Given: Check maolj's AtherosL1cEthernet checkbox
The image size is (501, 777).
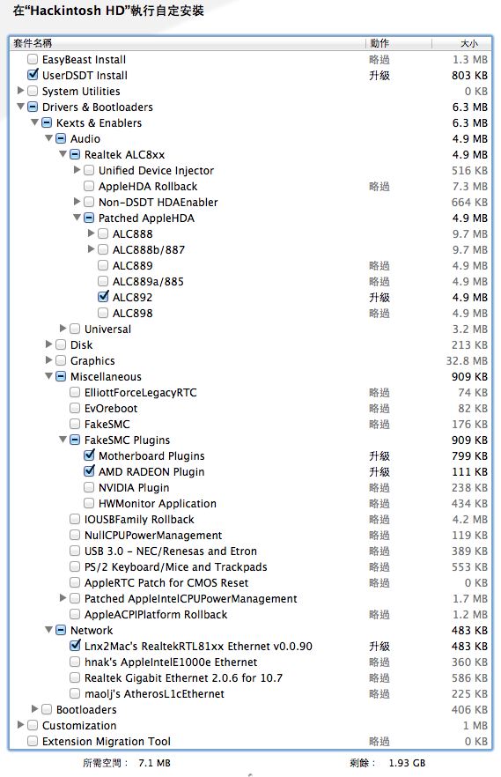Looking at the screenshot, I should coord(75,694).
